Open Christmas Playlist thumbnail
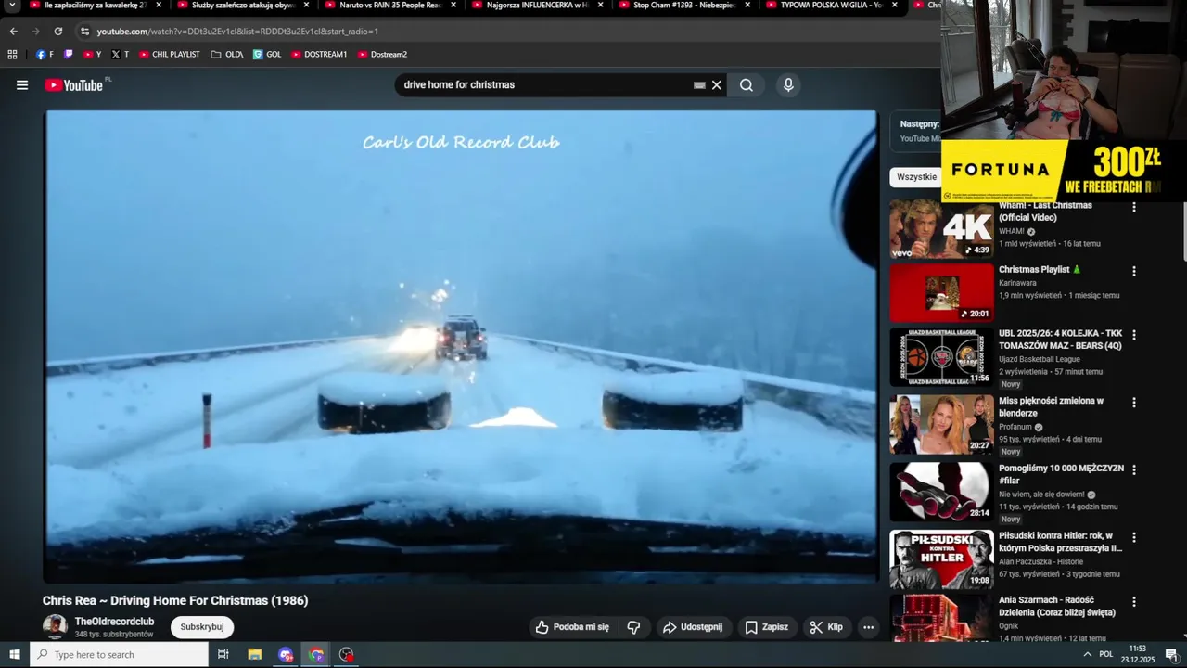1187x668 pixels. (x=941, y=293)
